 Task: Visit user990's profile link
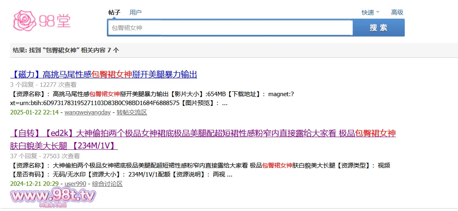75,184
